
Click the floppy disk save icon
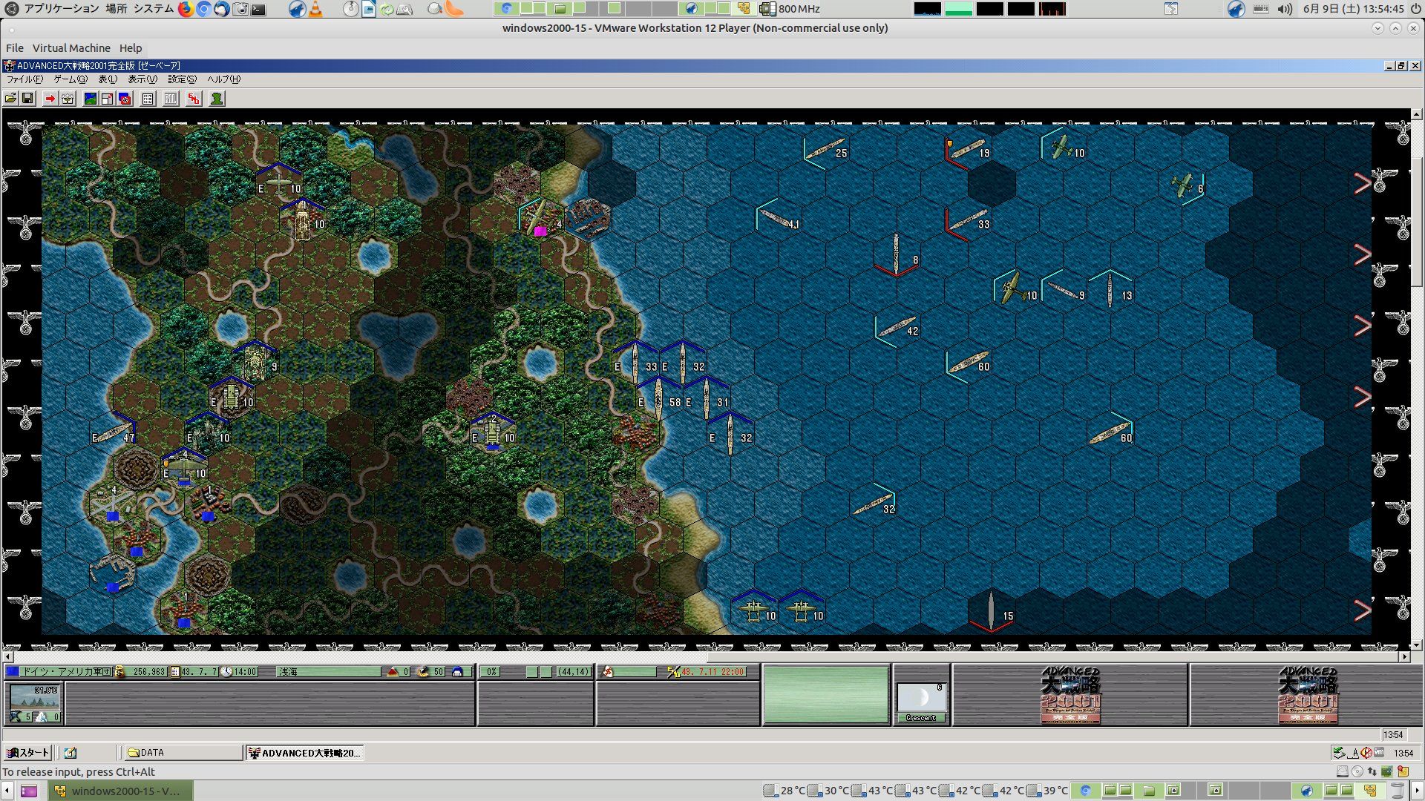pos(27,99)
